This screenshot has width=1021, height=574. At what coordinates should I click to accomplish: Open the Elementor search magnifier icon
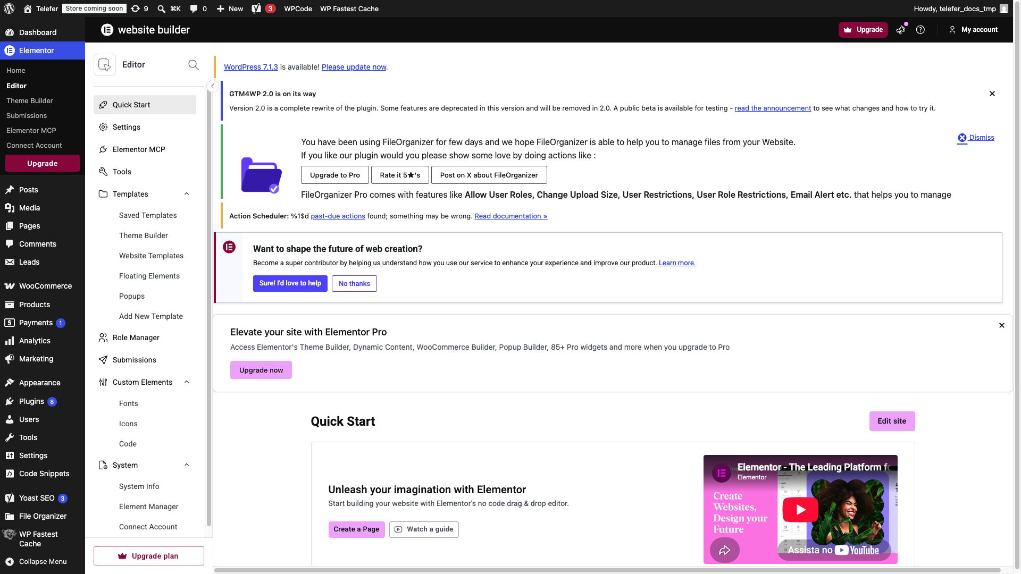click(x=194, y=65)
